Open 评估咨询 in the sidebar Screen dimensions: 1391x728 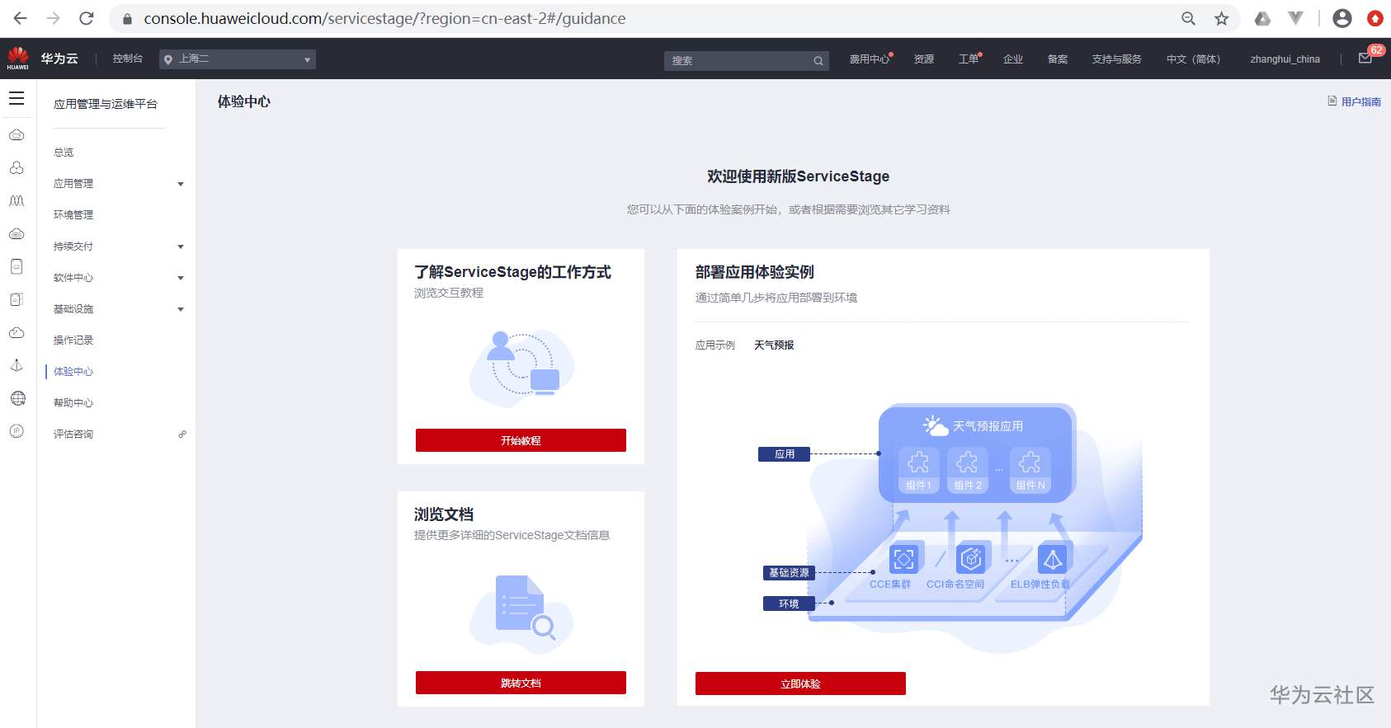click(73, 434)
